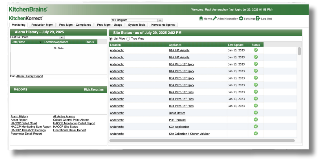The width and height of the screenshot is (319, 159).
Task: Open HACCP Monitoring Detail Report
Action: 74,123
